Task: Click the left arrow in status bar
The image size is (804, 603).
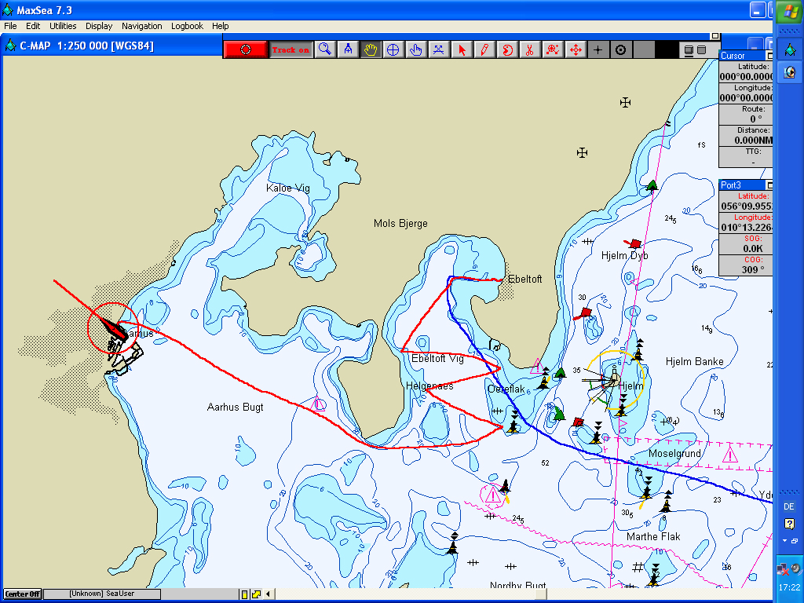Action: click(x=268, y=594)
